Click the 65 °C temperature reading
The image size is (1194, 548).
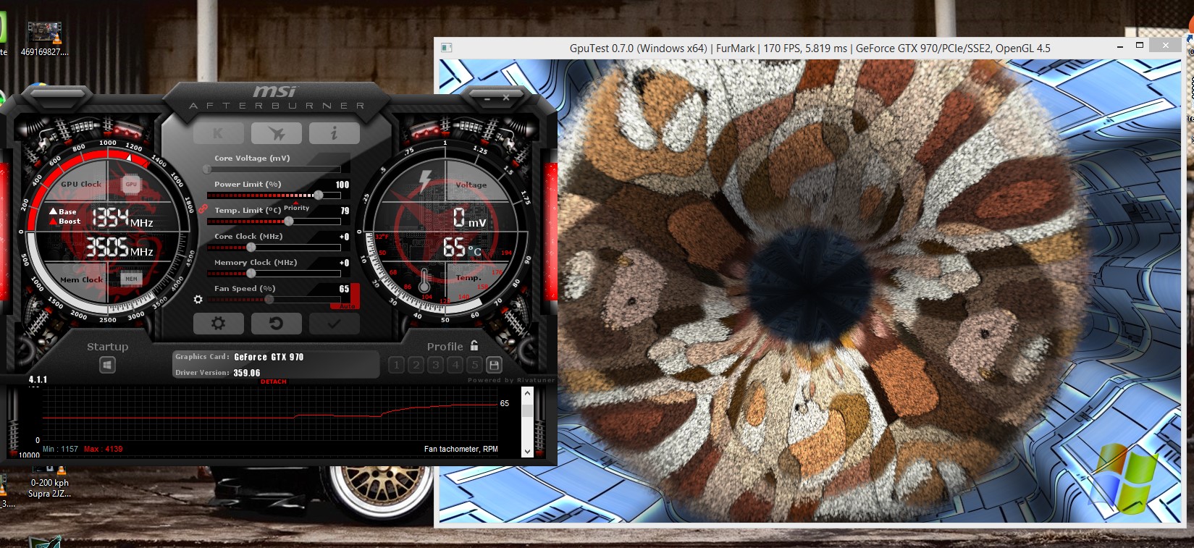462,248
